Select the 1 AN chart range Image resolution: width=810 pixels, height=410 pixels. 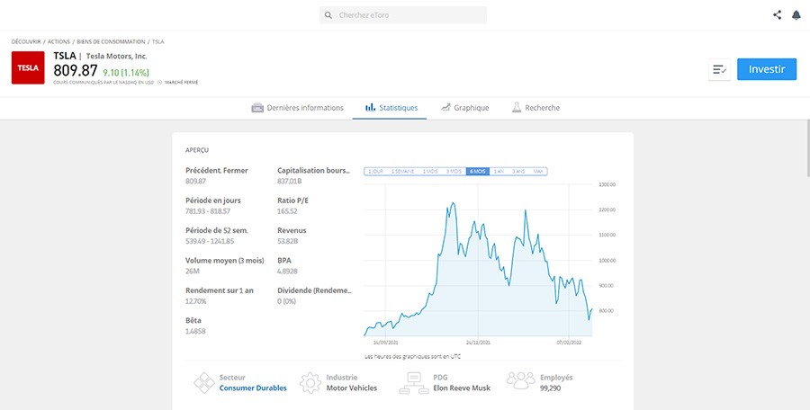pyautogui.click(x=499, y=172)
